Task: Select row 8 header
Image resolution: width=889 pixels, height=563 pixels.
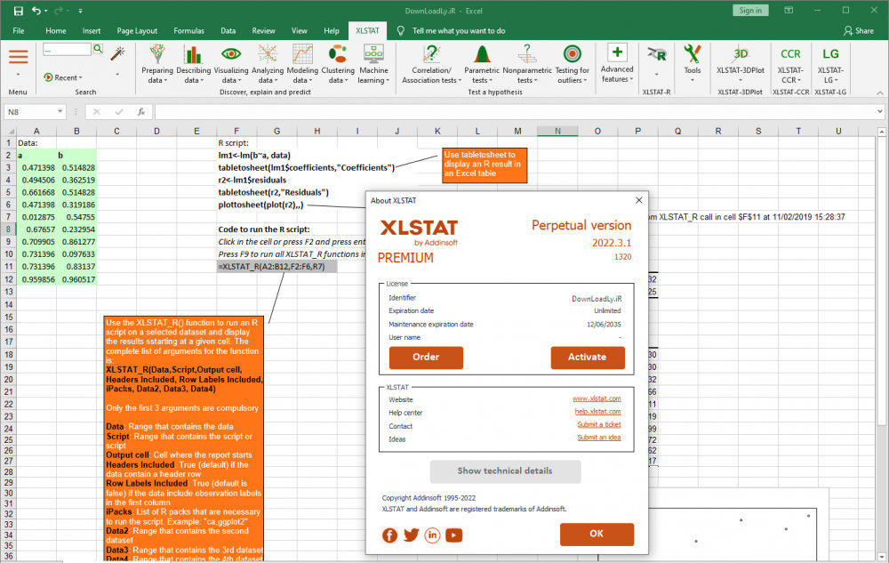Action: pyautogui.click(x=9, y=229)
